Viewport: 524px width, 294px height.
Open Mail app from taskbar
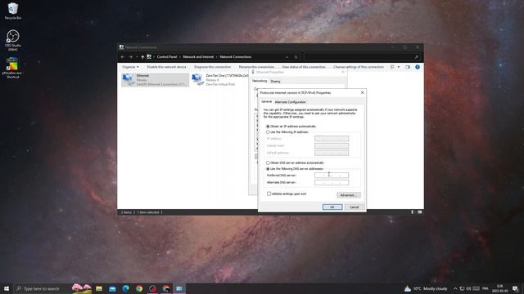(112, 288)
